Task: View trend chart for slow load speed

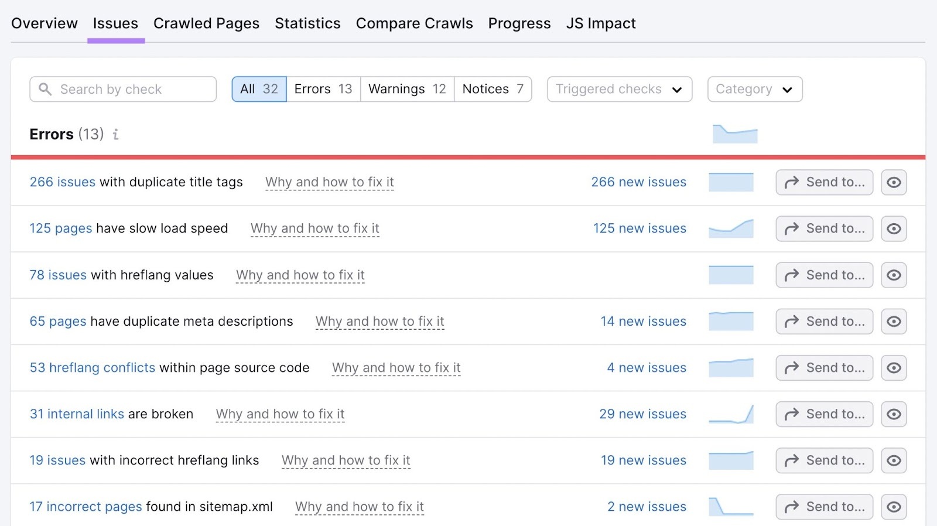Action: click(731, 228)
